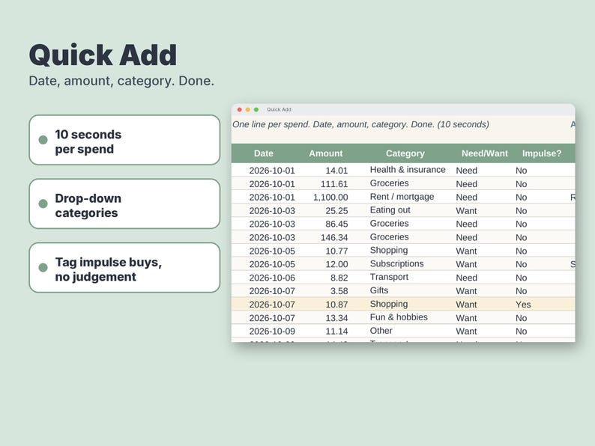The image size is (595, 446).
Task: Select the Need/Want column header
Action: pyautogui.click(x=485, y=153)
